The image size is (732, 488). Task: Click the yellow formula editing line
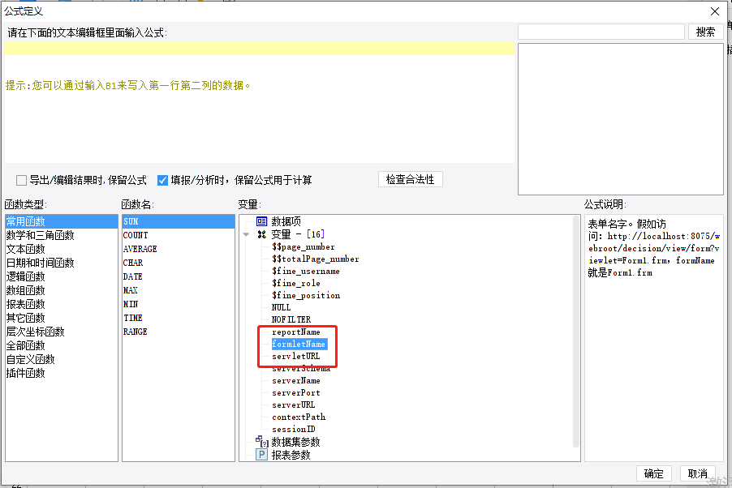[x=260, y=49]
